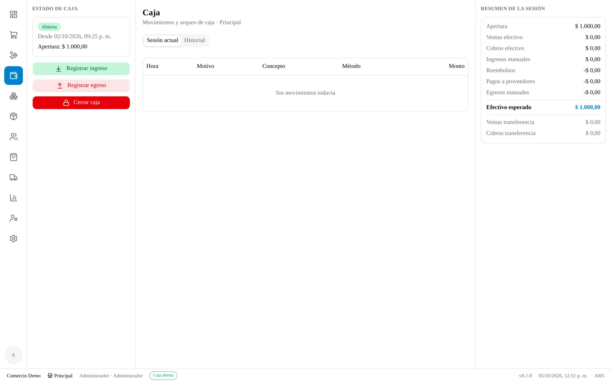Viewport: 611px width, 382px height.
Task: Click the Registrar egreso button
Action: click(x=81, y=86)
